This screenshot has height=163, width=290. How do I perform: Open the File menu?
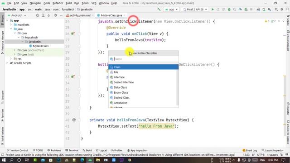(9, 3)
